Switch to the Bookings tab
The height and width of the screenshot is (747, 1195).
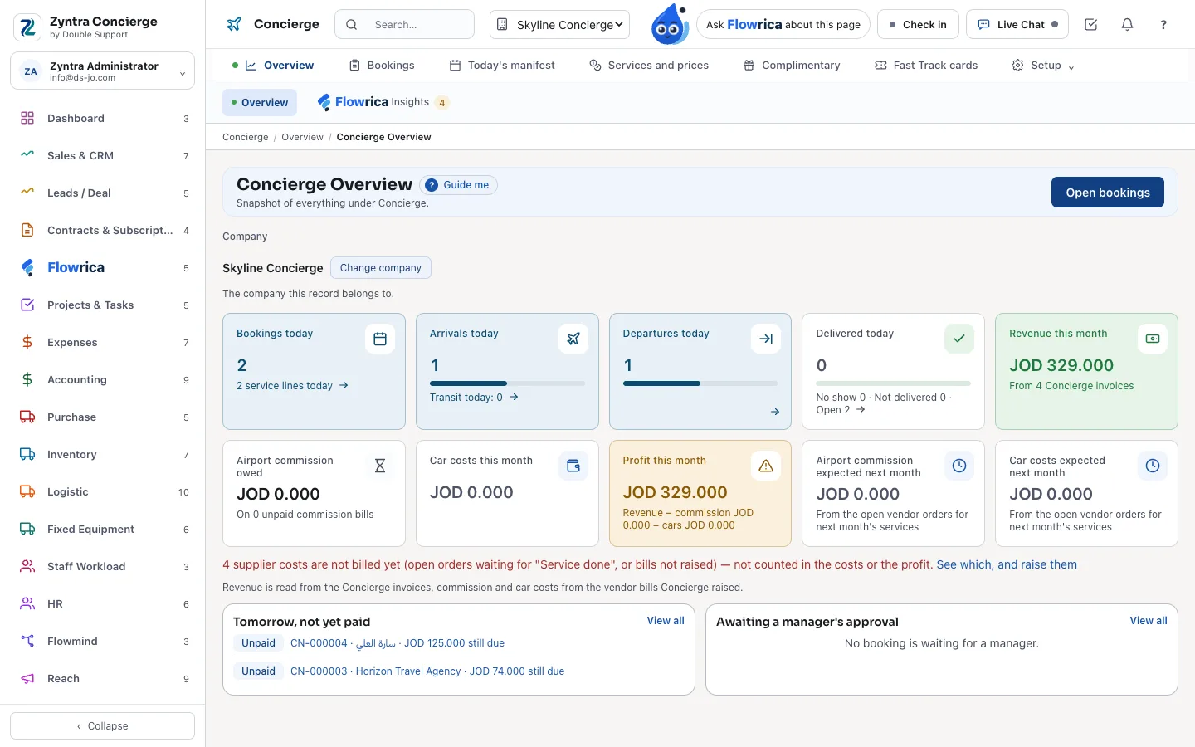click(382, 65)
